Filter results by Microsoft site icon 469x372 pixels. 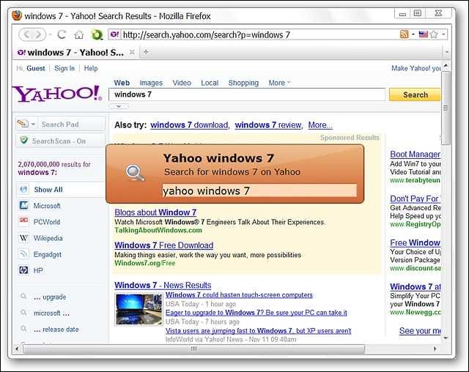23,206
